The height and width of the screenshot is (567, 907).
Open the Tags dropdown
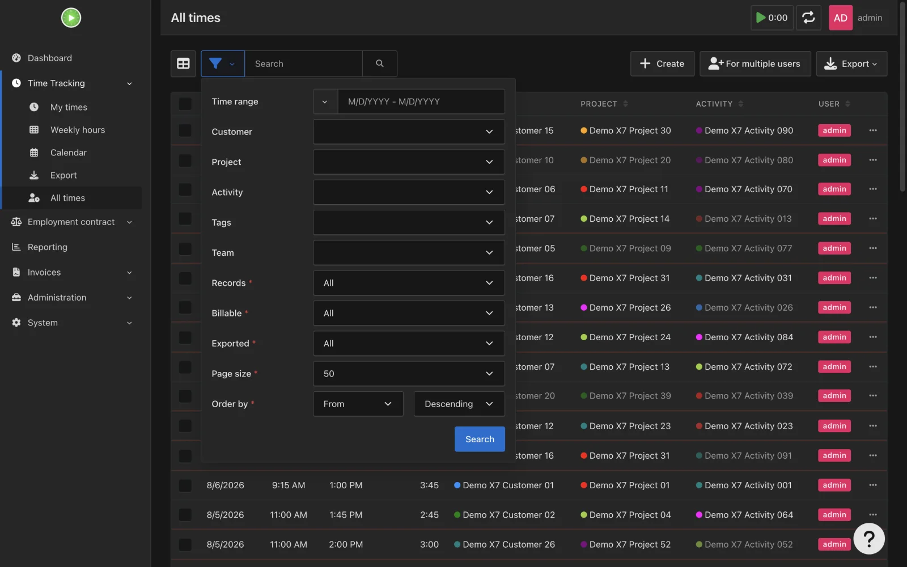[409, 222]
